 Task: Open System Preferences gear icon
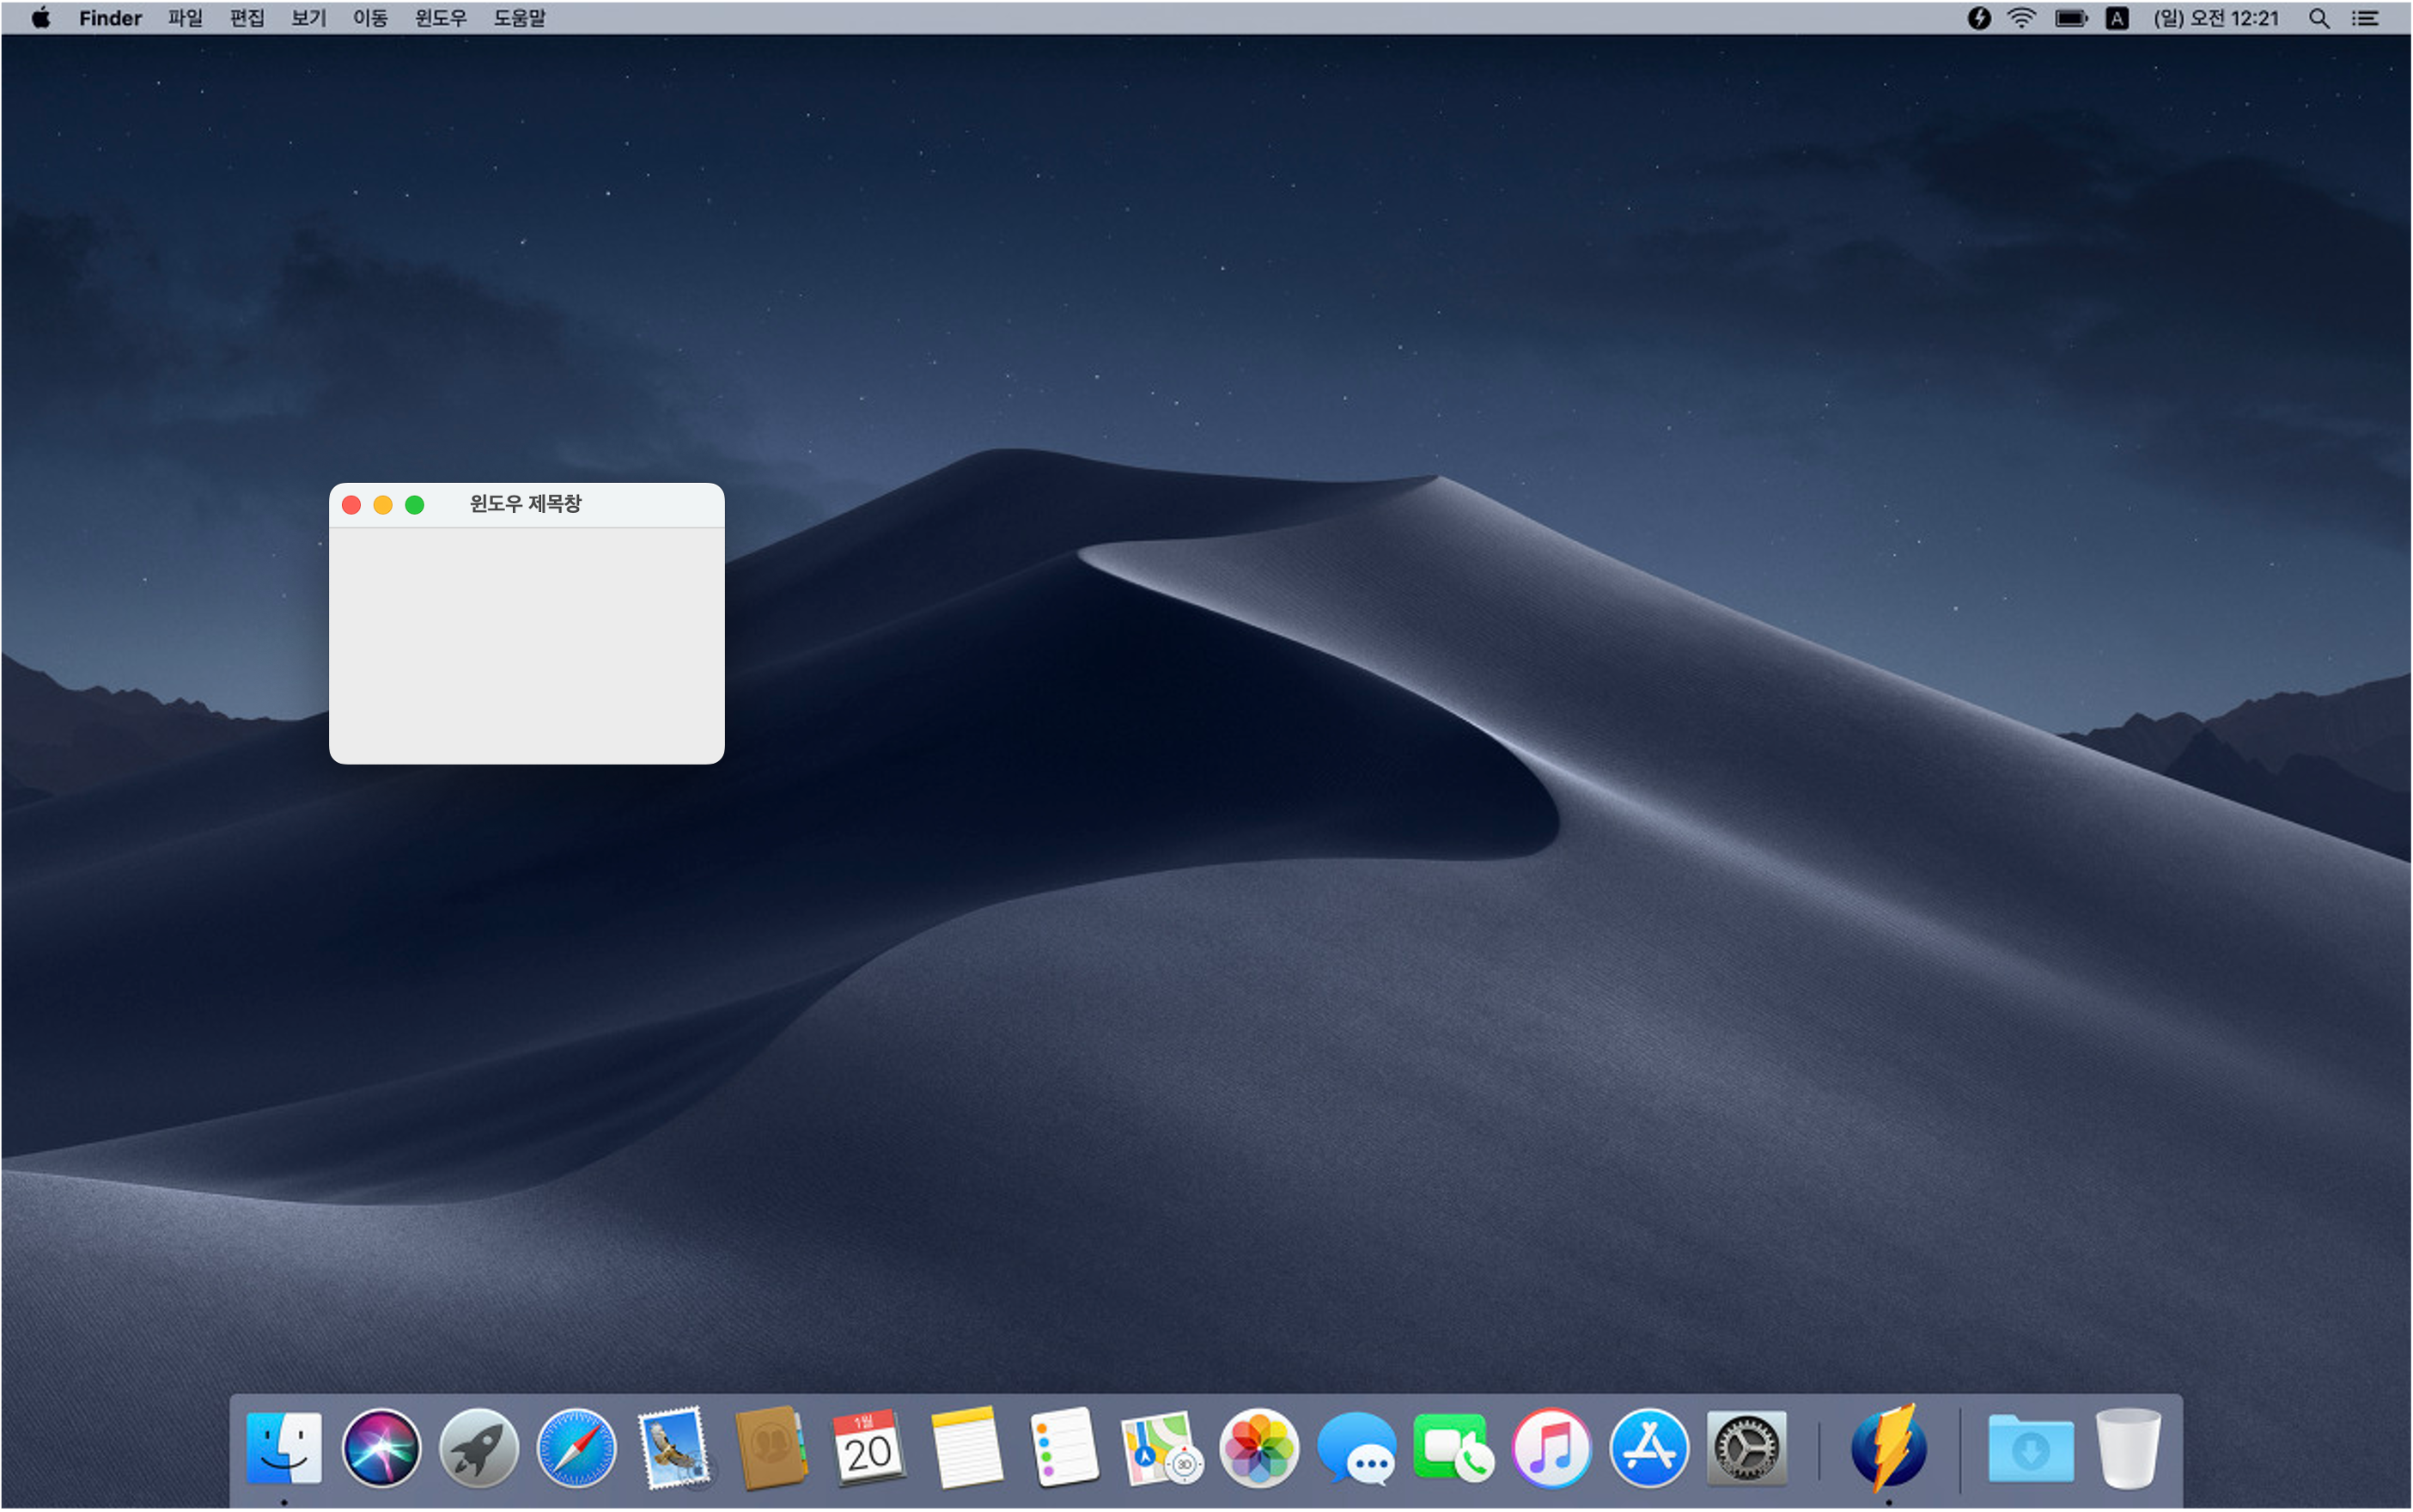point(1746,1448)
